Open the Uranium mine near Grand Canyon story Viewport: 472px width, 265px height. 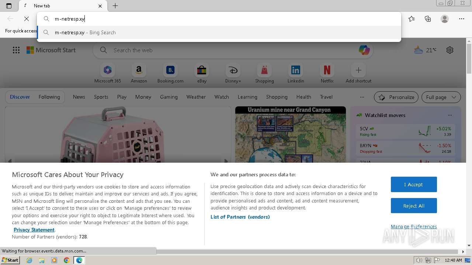[291, 135]
